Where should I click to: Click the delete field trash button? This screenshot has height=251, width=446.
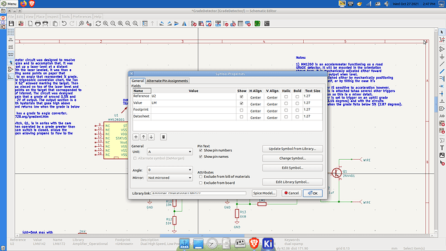click(x=164, y=137)
